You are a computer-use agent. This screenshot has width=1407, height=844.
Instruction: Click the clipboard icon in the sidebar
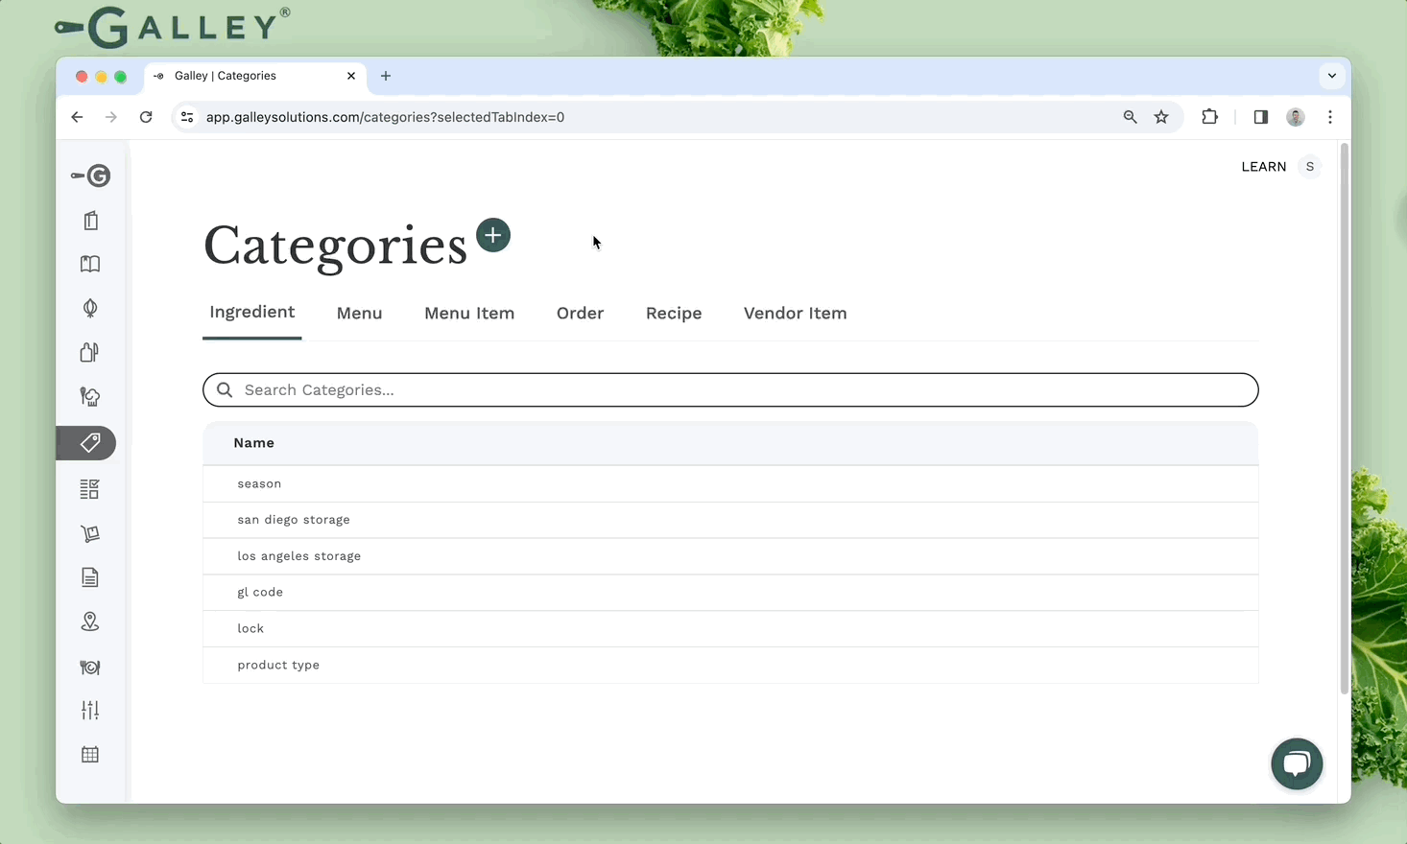90,221
